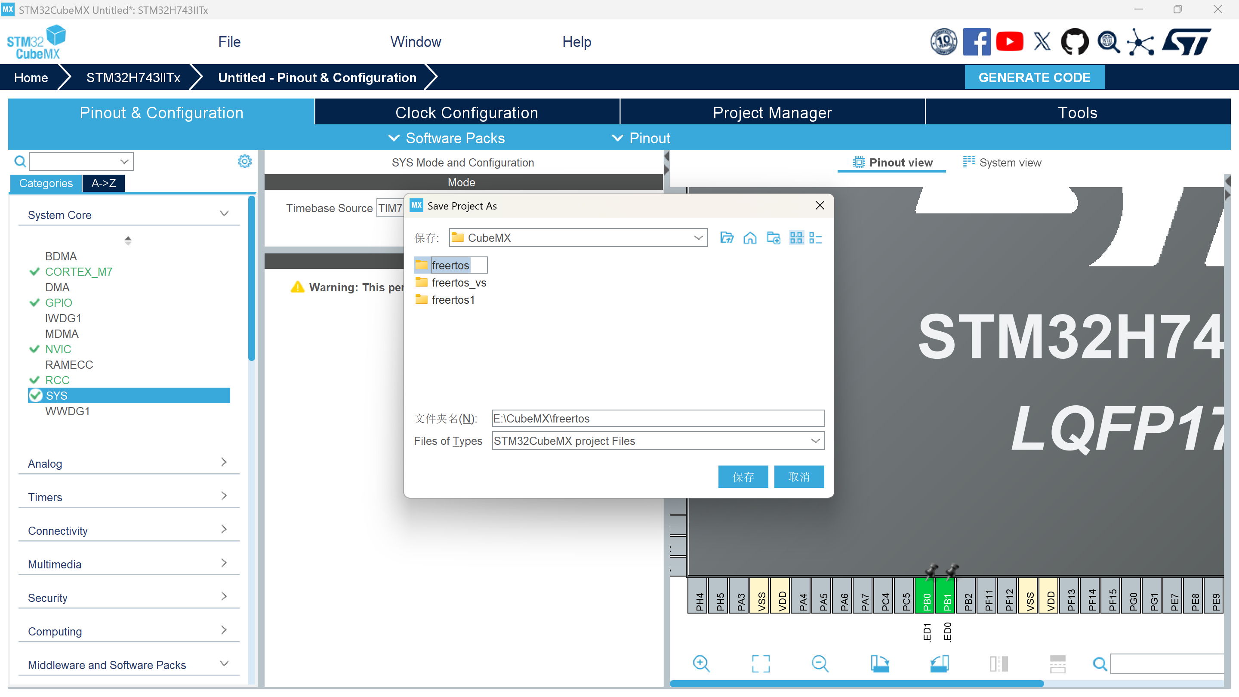
Task: Open the Software Packs dropdown
Action: click(447, 138)
